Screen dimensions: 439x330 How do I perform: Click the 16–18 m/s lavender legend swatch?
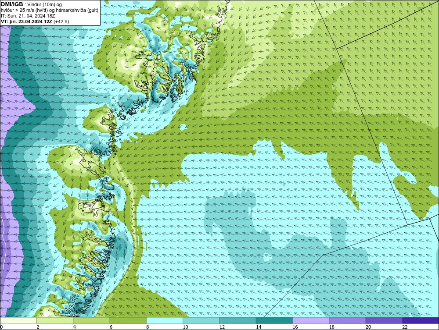click(311, 320)
